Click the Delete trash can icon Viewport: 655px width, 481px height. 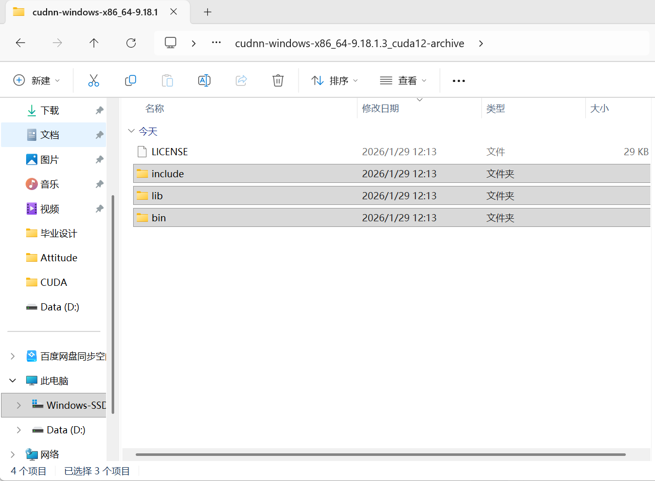click(278, 80)
